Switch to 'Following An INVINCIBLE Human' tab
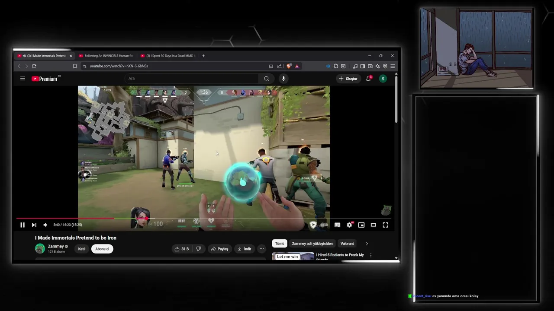This screenshot has height=311, width=554. (106, 56)
